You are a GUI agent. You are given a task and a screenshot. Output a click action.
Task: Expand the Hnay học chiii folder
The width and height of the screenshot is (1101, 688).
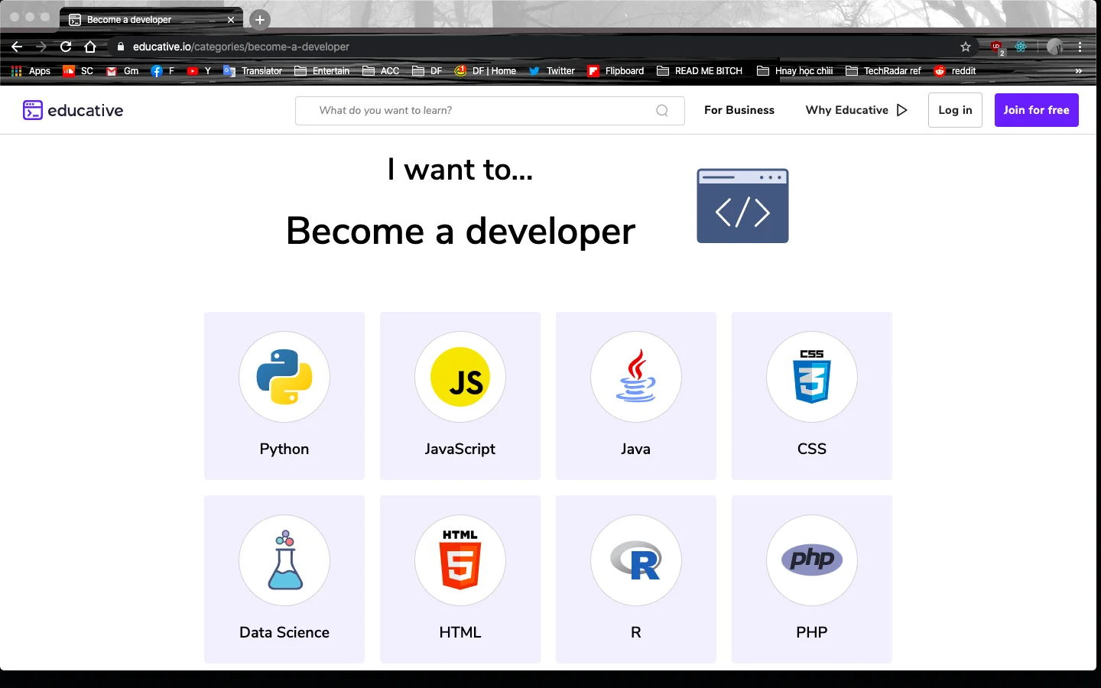[795, 71]
